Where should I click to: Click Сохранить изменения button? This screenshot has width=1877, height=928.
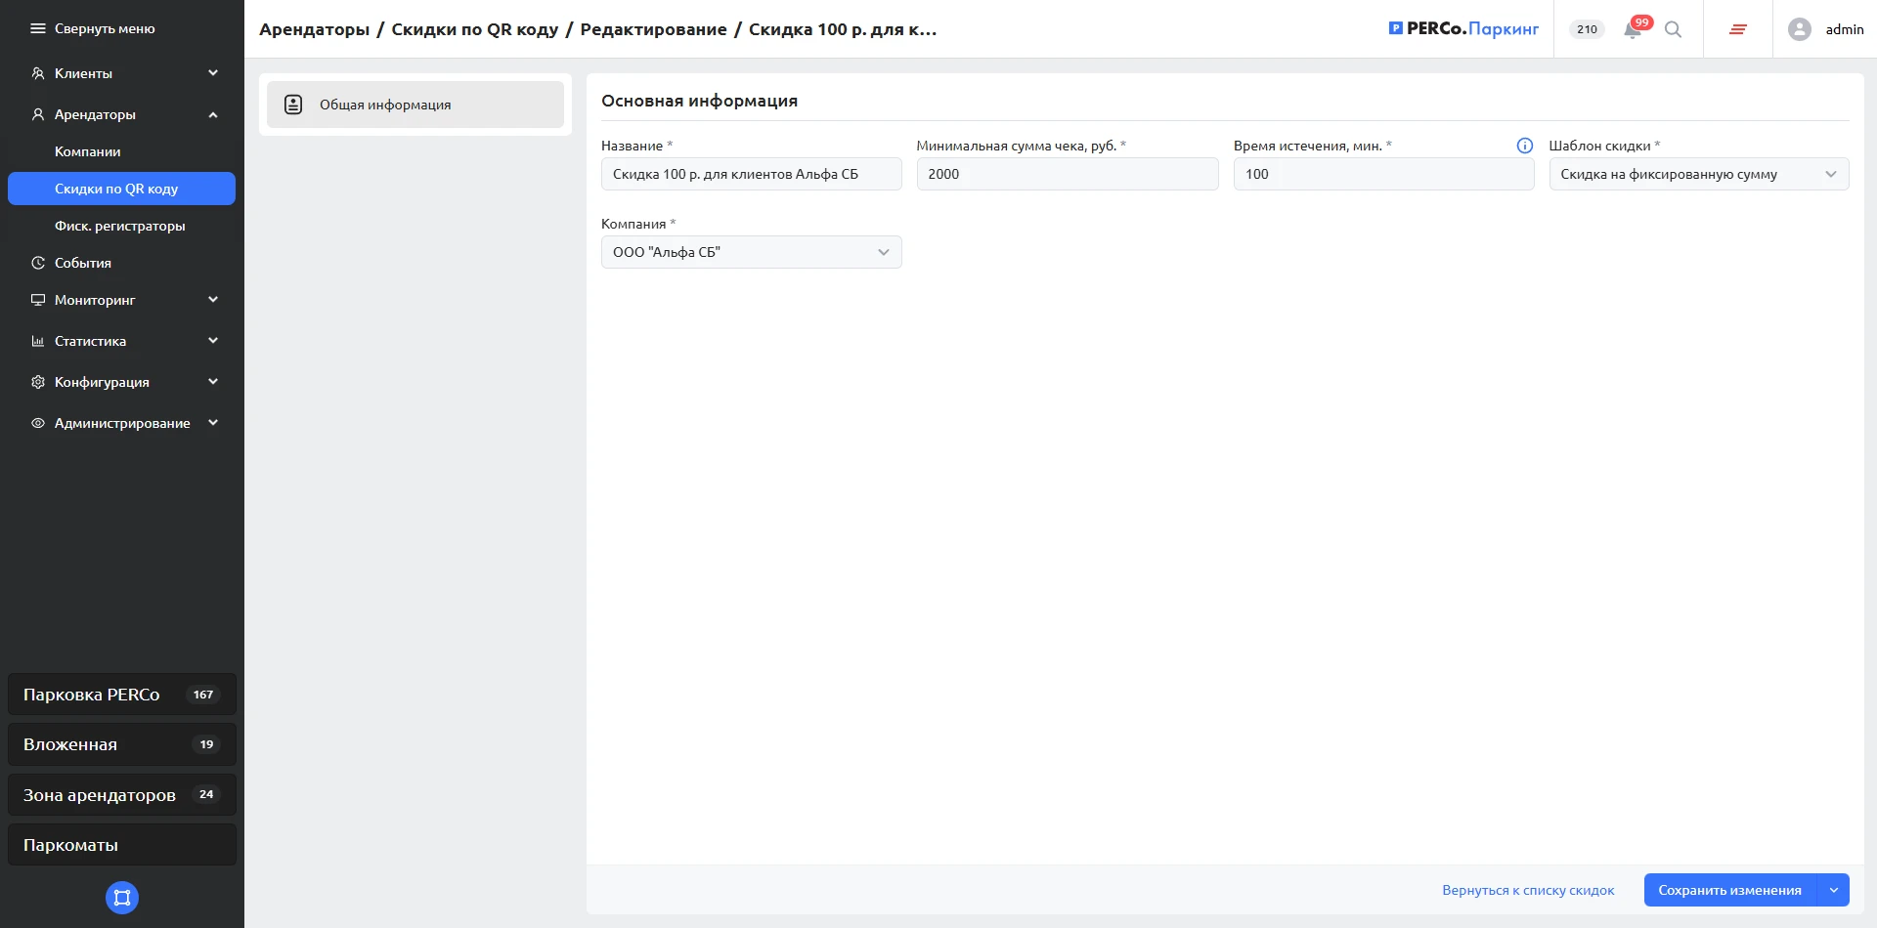pyautogui.click(x=1729, y=890)
